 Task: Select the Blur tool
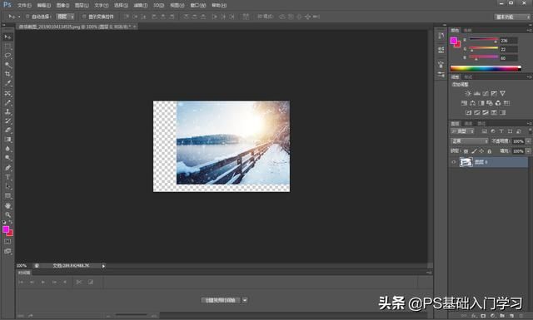click(7, 148)
